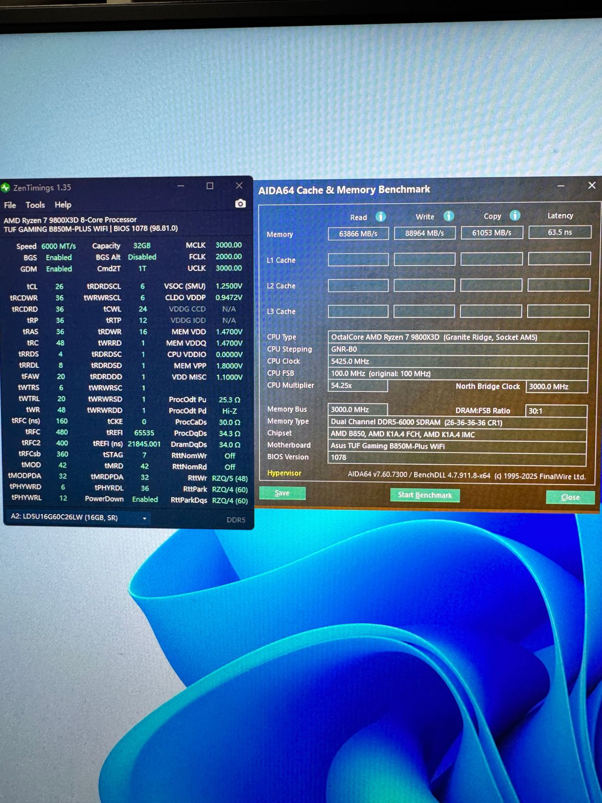Viewport: 602px width, 803px height.
Task: Start the AIDA64 benchmark
Action: click(425, 495)
